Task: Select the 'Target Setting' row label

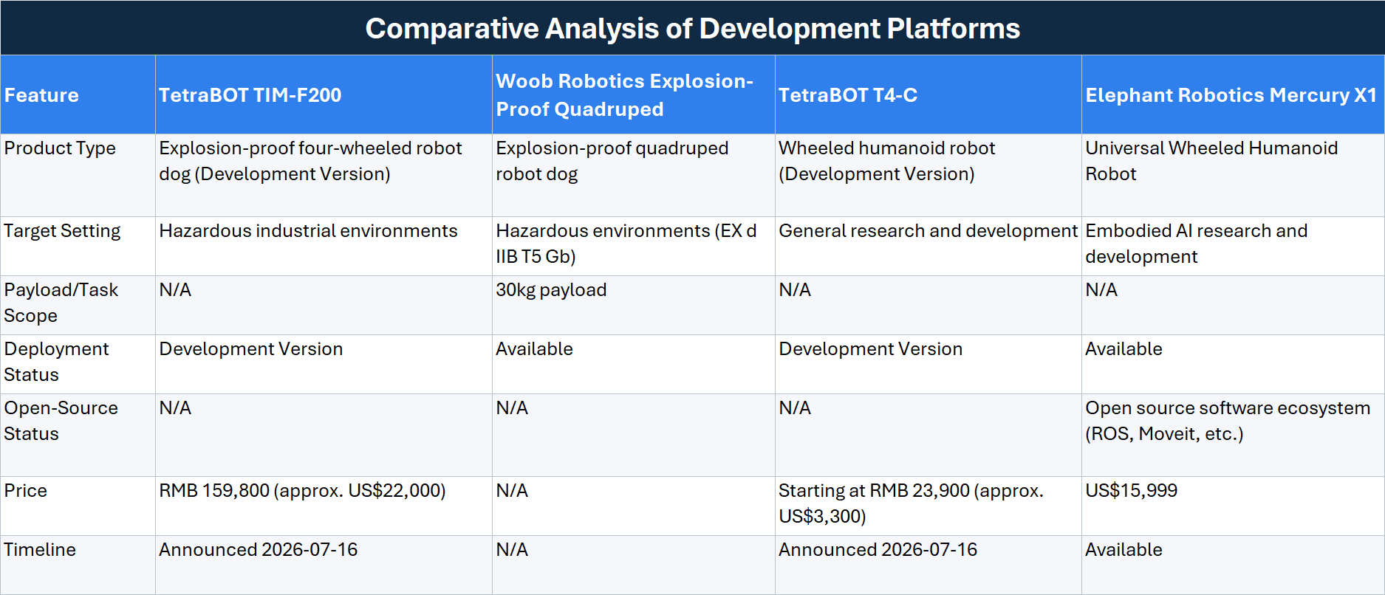Action: tap(78, 246)
